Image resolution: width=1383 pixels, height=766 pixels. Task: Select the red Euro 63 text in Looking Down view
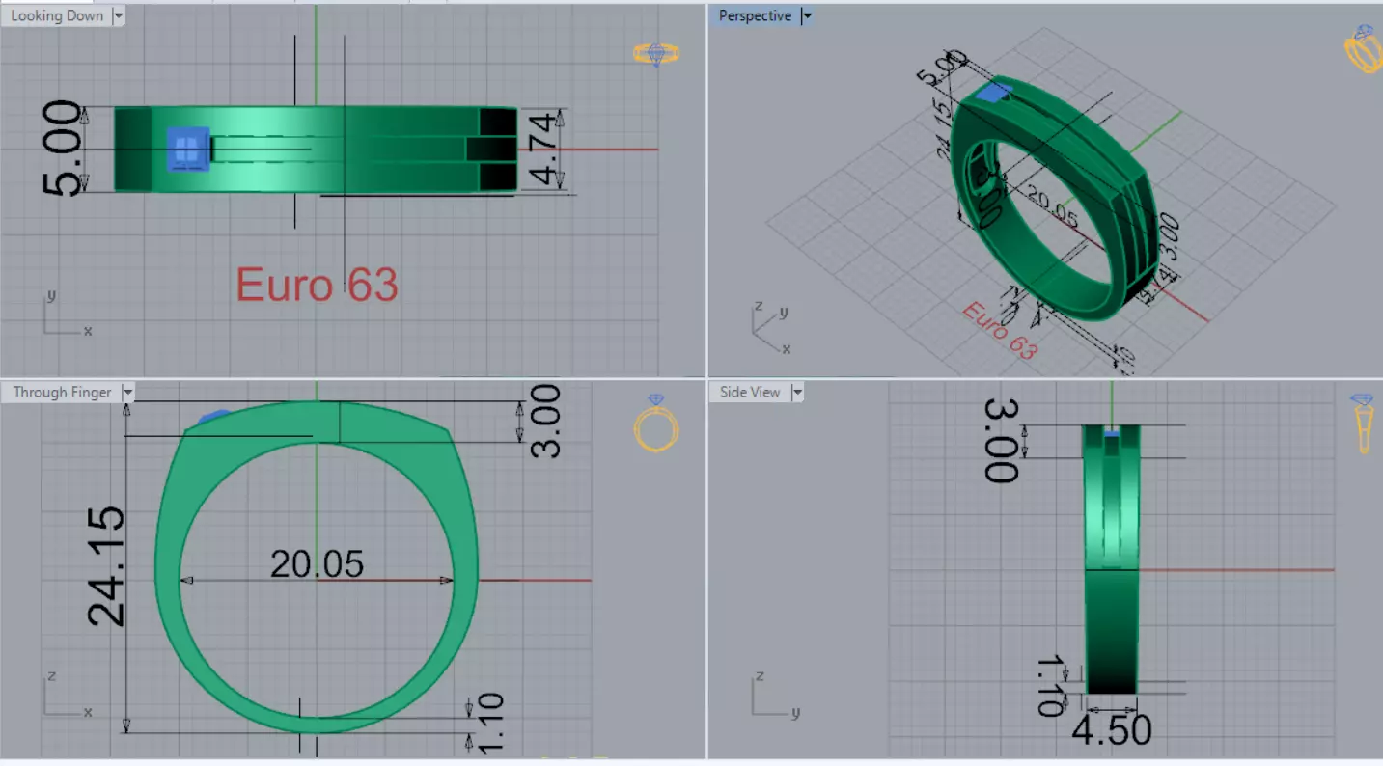(317, 285)
